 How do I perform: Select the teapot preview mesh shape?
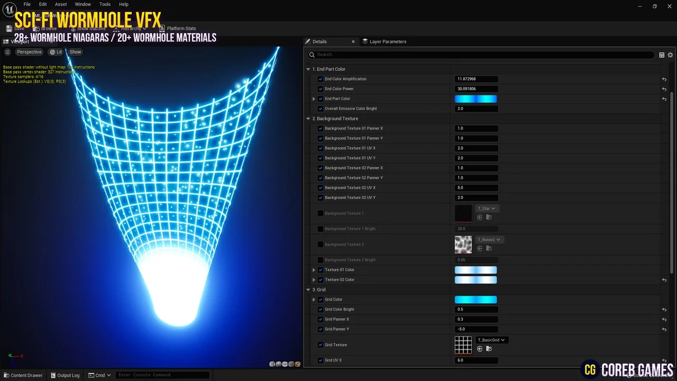pyautogui.click(x=298, y=364)
